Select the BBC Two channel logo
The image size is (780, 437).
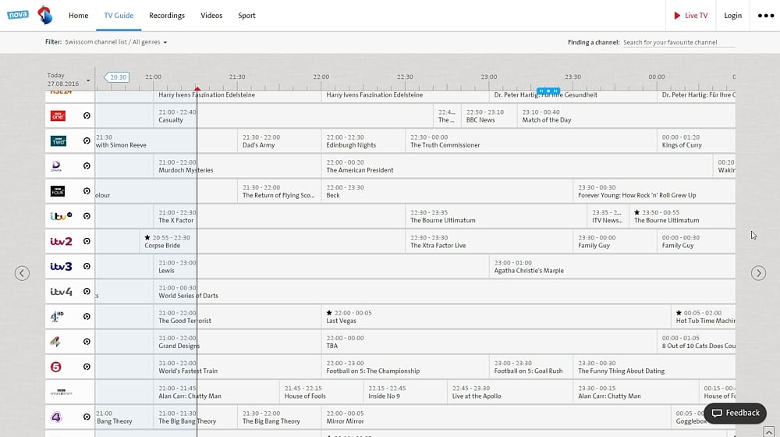58,141
